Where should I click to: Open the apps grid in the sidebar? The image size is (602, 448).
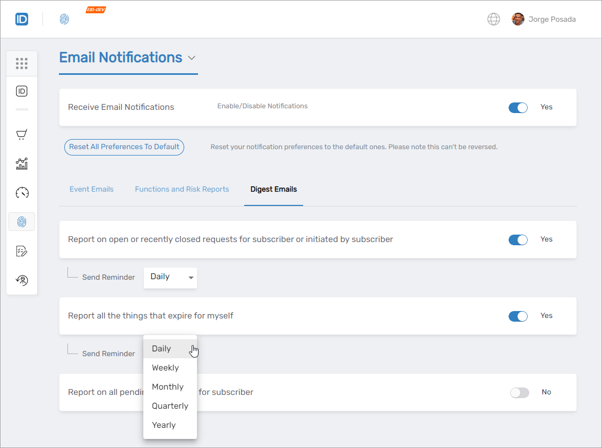[x=22, y=63]
